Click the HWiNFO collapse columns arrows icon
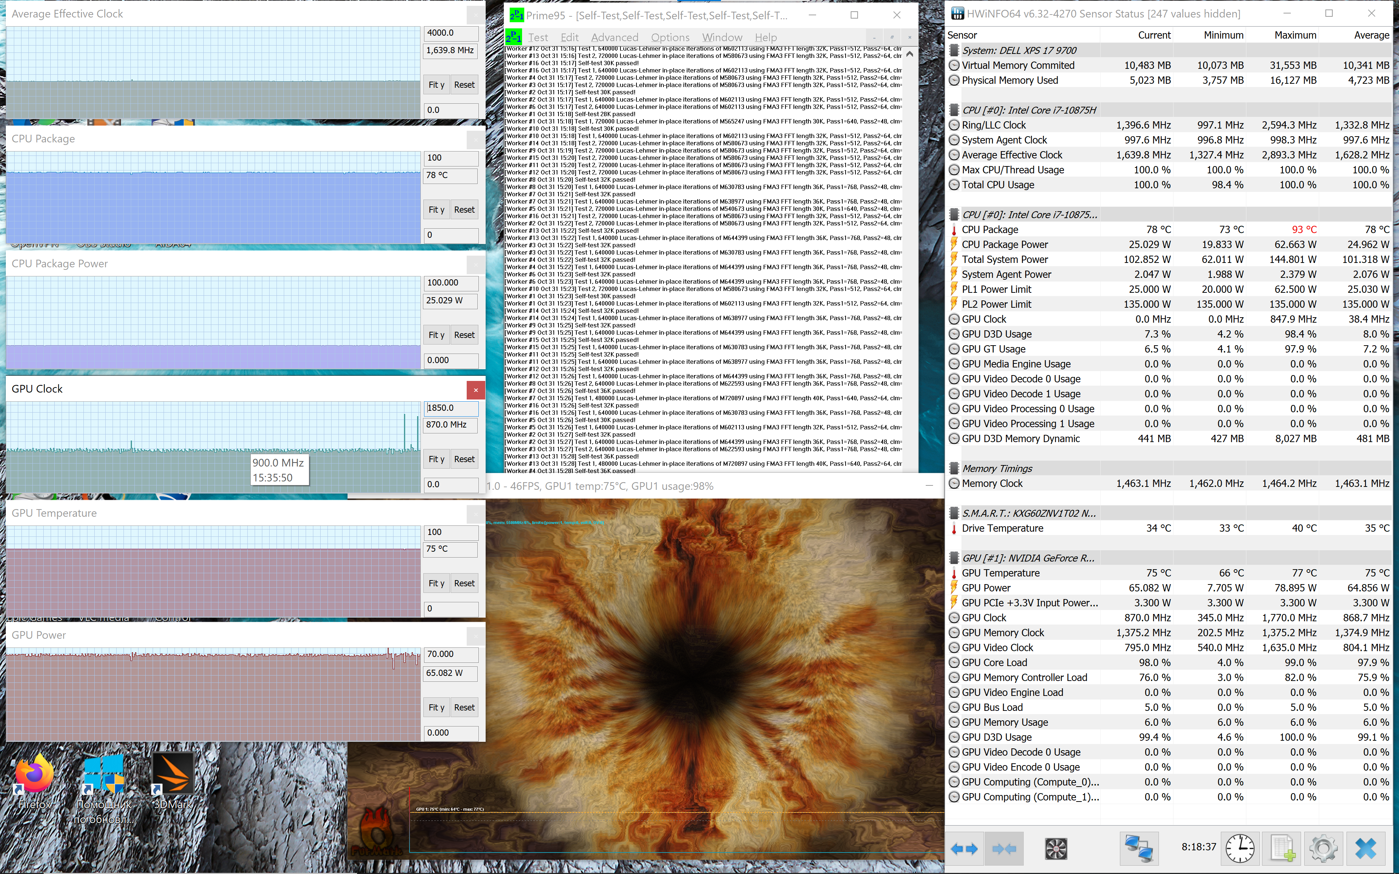The height and width of the screenshot is (874, 1399). tap(1004, 849)
